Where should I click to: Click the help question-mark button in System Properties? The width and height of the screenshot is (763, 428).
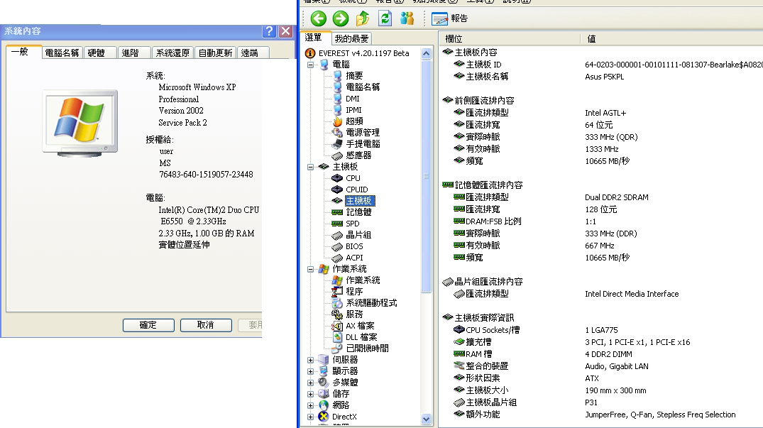tap(269, 31)
